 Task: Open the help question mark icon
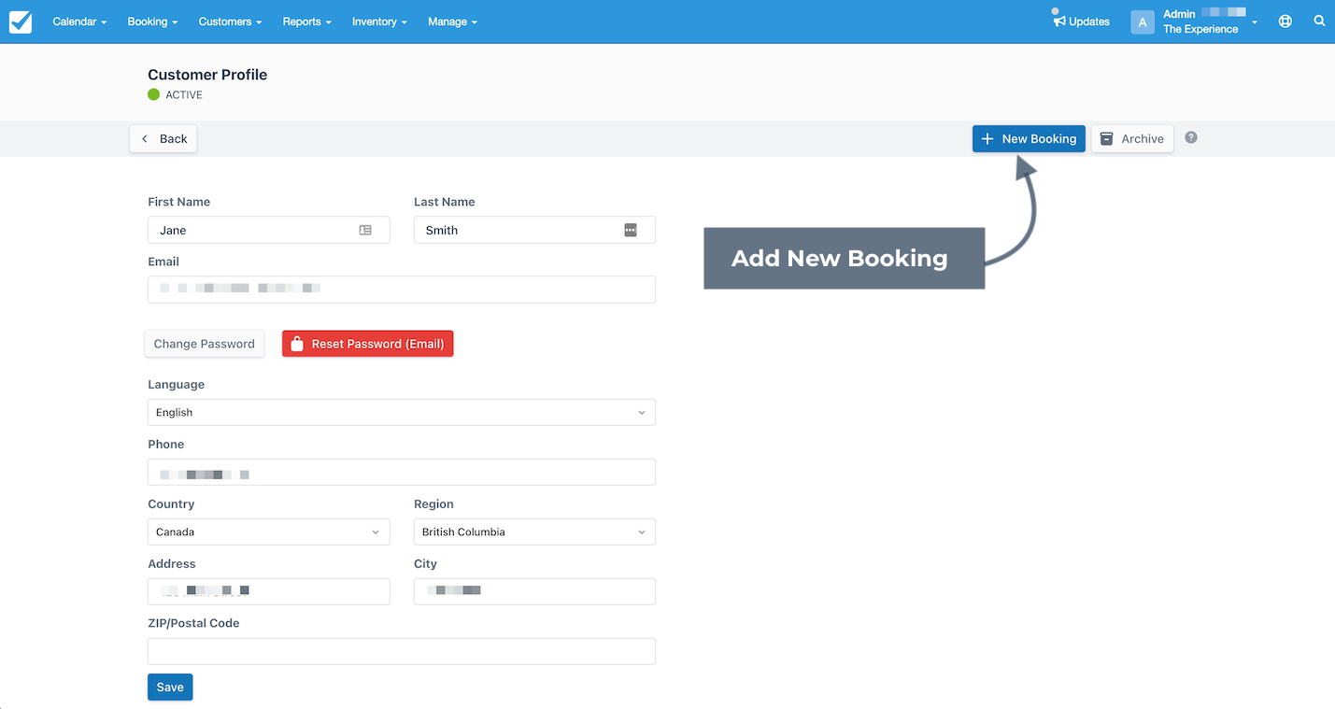(1191, 137)
